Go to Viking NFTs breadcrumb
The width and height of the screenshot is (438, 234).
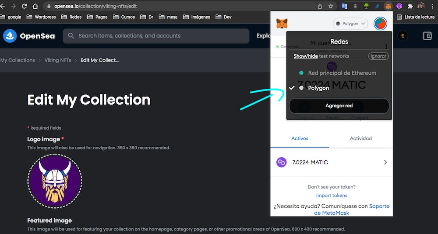pyautogui.click(x=58, y=60)
